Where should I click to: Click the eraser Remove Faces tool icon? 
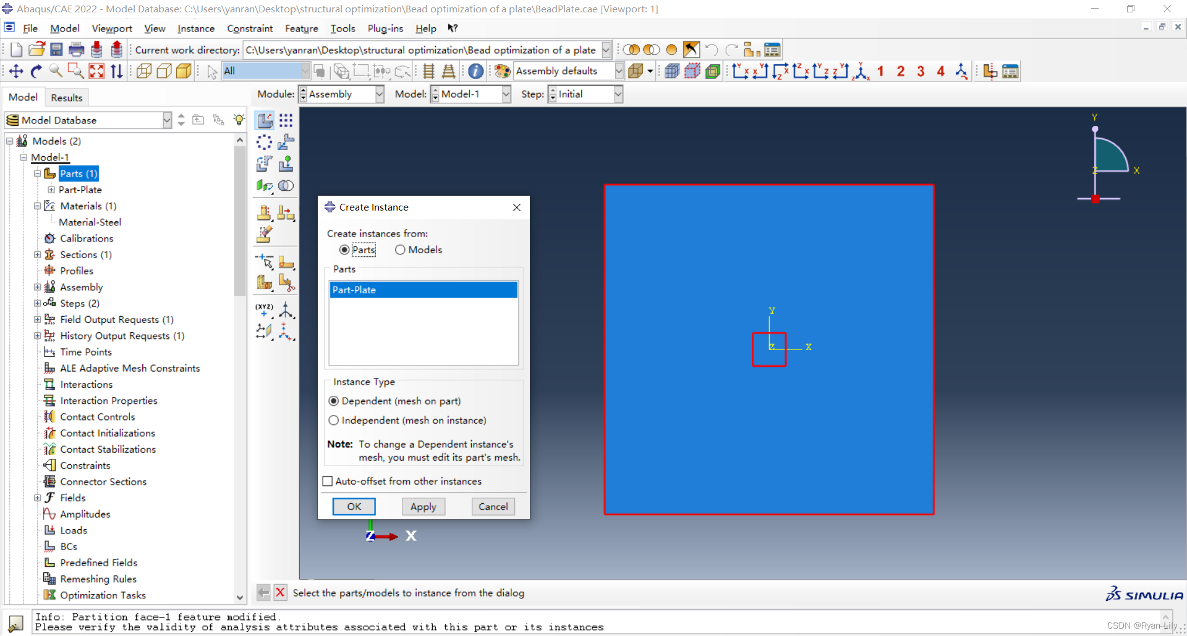point(265,234)
